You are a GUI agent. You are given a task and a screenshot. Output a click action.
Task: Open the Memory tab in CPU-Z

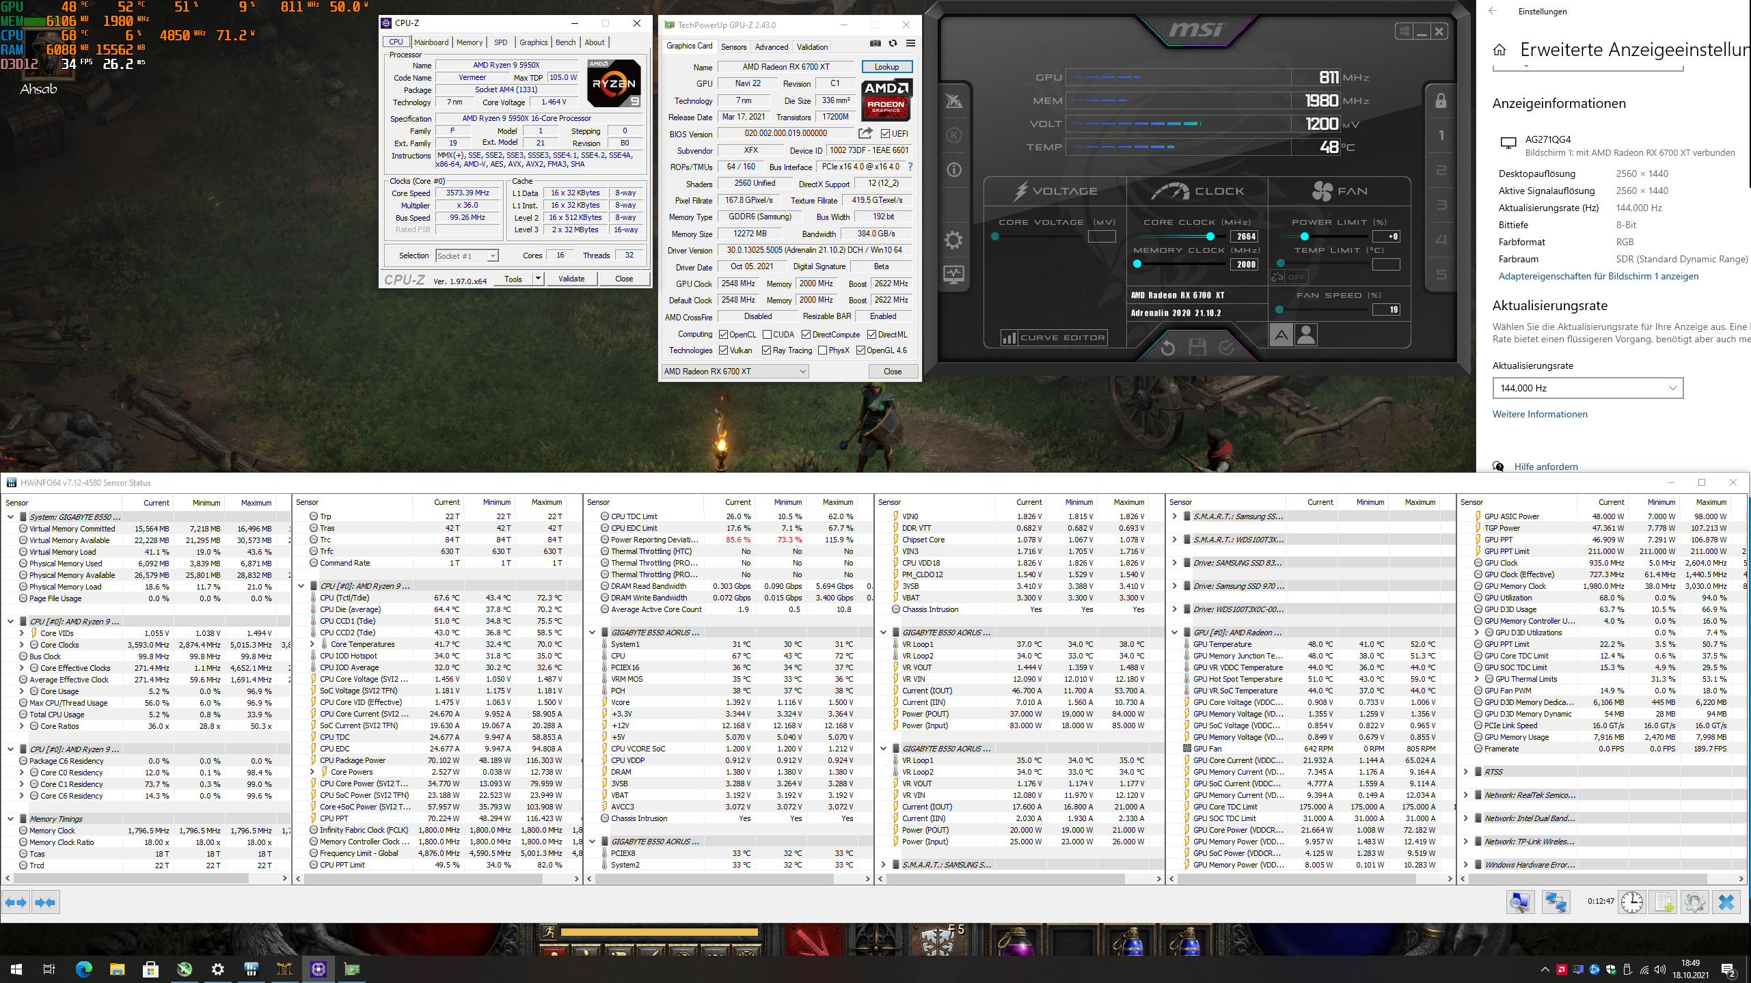(470, 42)
